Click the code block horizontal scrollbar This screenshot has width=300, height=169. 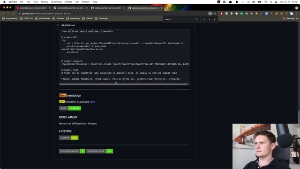point(123,84)
